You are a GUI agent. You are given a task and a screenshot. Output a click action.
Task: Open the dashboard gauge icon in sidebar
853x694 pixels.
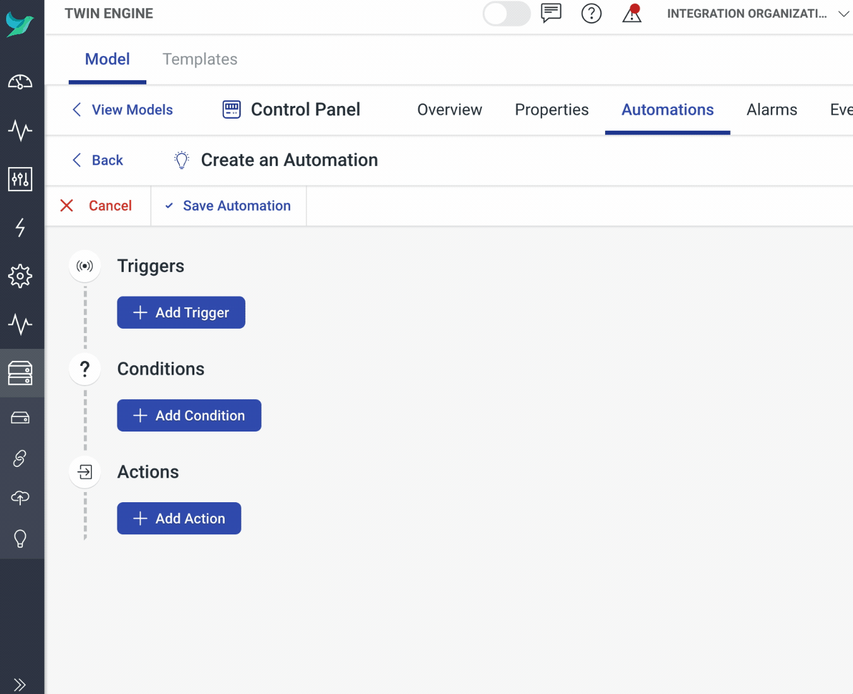click(20, 82)
